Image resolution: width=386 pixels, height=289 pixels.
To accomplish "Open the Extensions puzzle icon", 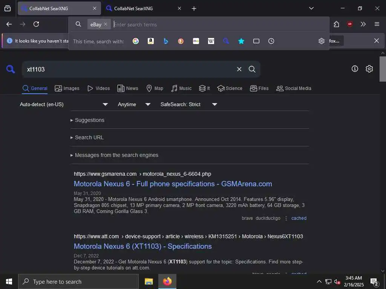I will click(x=336, y=24).
